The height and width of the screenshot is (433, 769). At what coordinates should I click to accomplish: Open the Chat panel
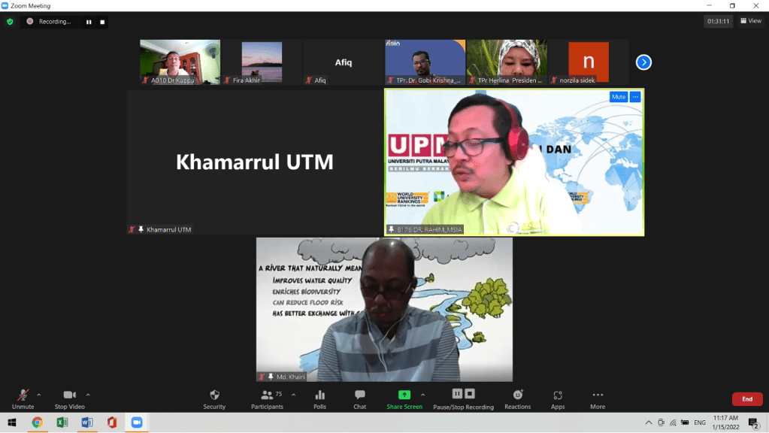pos(359,398)
